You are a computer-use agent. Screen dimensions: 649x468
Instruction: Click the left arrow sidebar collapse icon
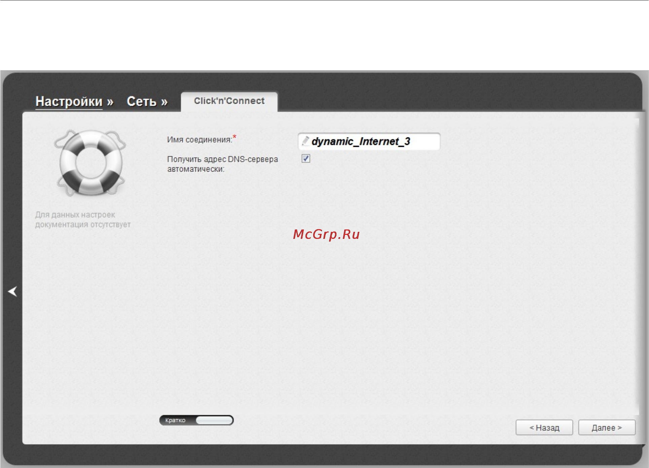[x=13, y=291]
